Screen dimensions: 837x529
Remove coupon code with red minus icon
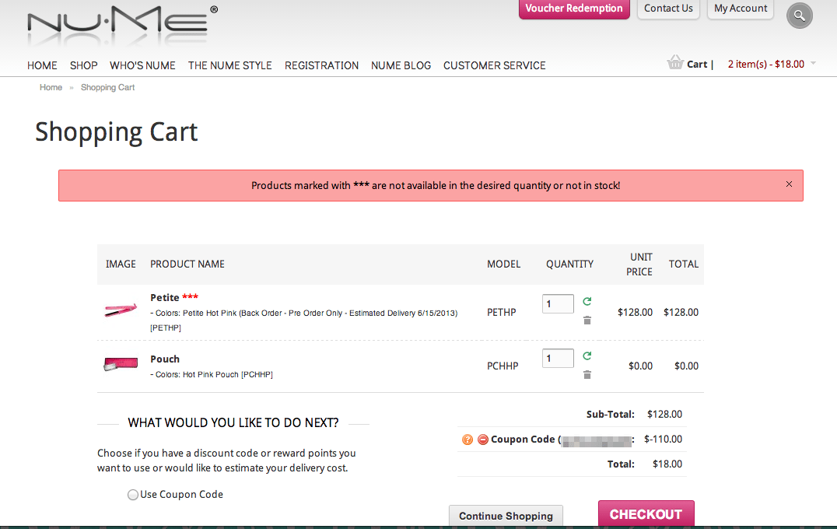pos(482,440)
